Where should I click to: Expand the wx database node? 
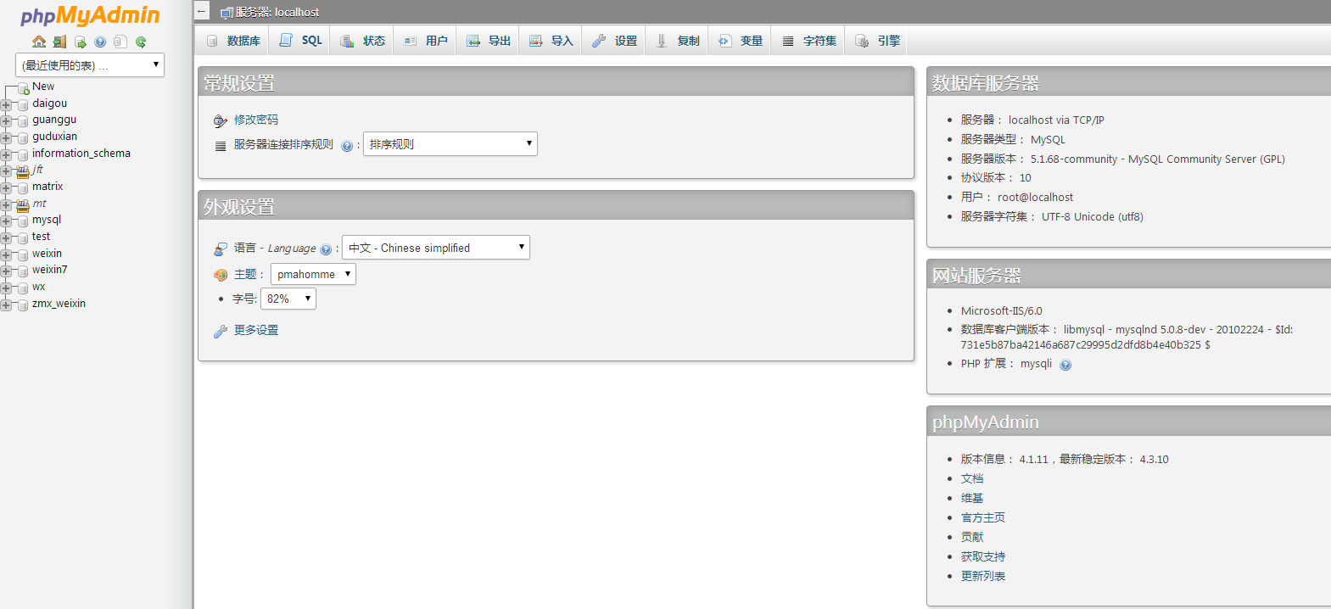(x=6, y=288)
